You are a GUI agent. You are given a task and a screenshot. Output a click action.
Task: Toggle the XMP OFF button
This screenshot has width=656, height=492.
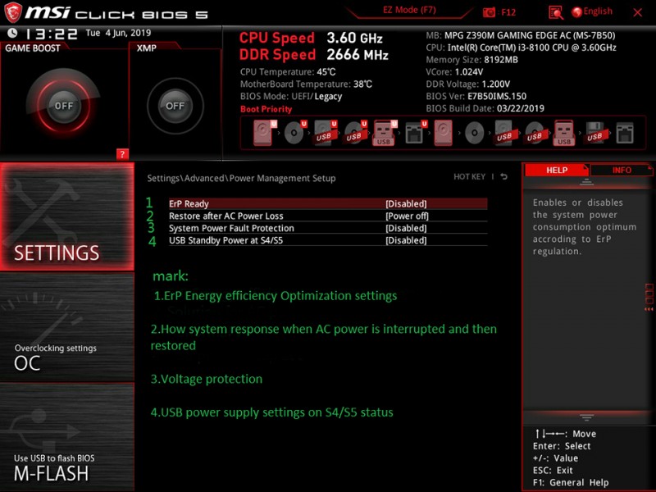[175, 106]
